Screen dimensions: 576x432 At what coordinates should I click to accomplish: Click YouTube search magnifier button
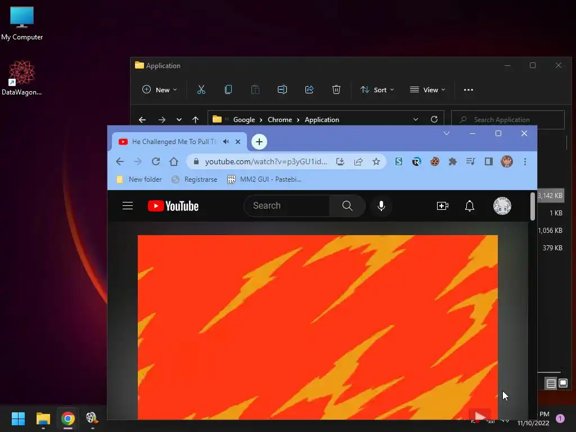click(348, 206)
